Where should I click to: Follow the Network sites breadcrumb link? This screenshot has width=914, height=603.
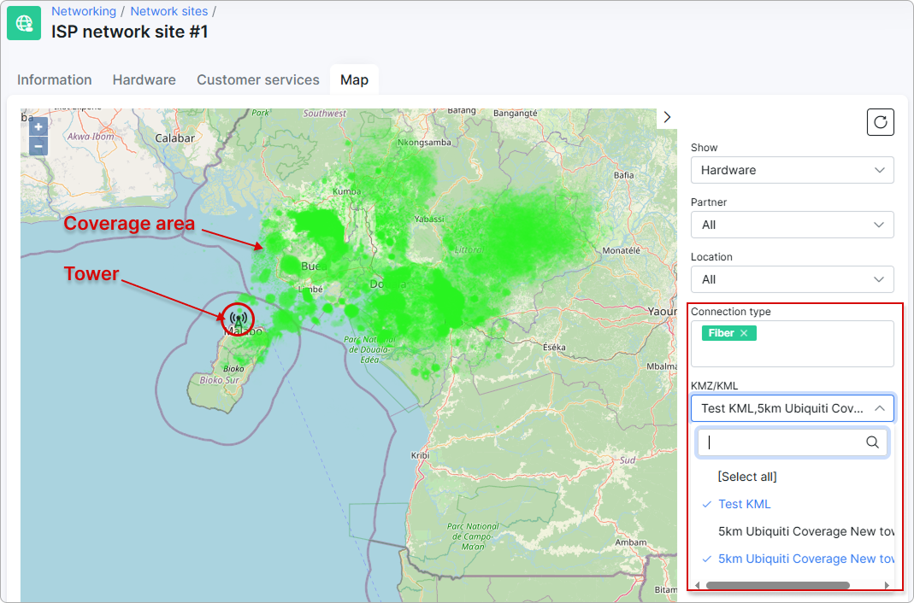click(x=169, y=11)
